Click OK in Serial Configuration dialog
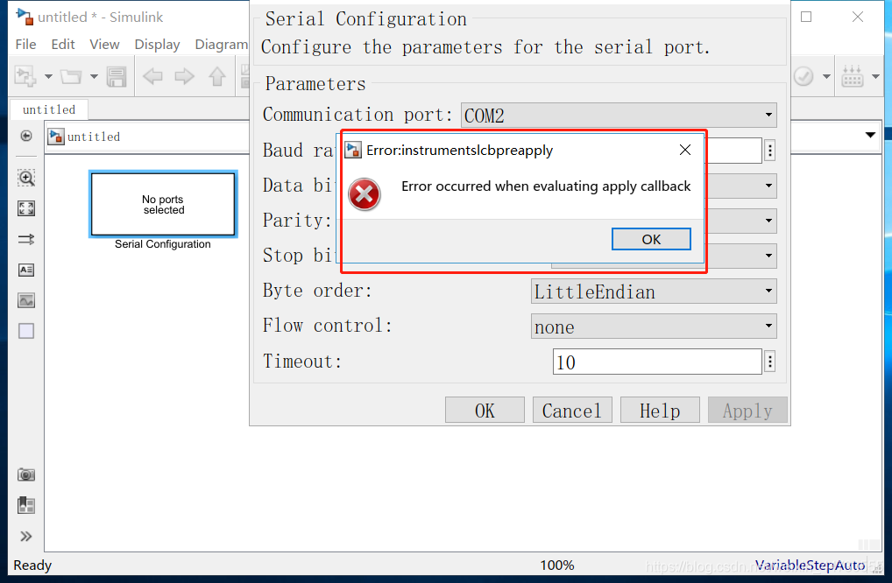Image resolution: width=892 pixels, height=583 pixels. coord(485,411)
